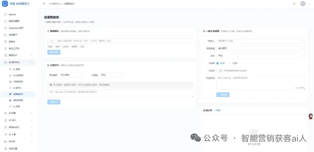The width and height of the screenshot is (314, 152).
Task: Expand the AI 人事 submenu
Action: click(32, 134)
